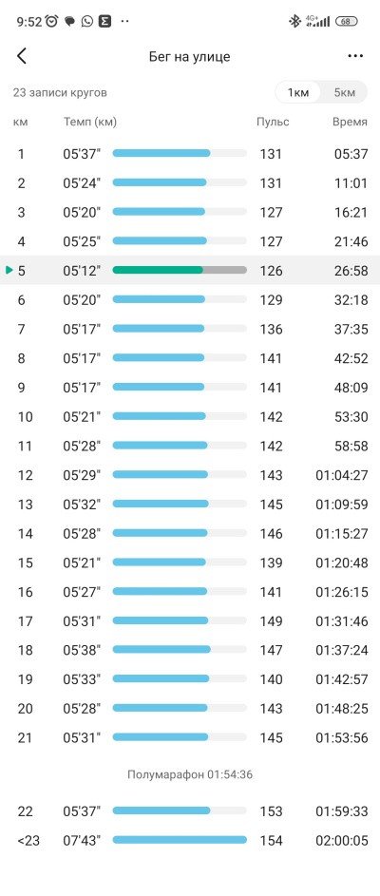Tap the chat bubble notification icon
The width and height of the screenshot is (380, 896).
[69, 22]
